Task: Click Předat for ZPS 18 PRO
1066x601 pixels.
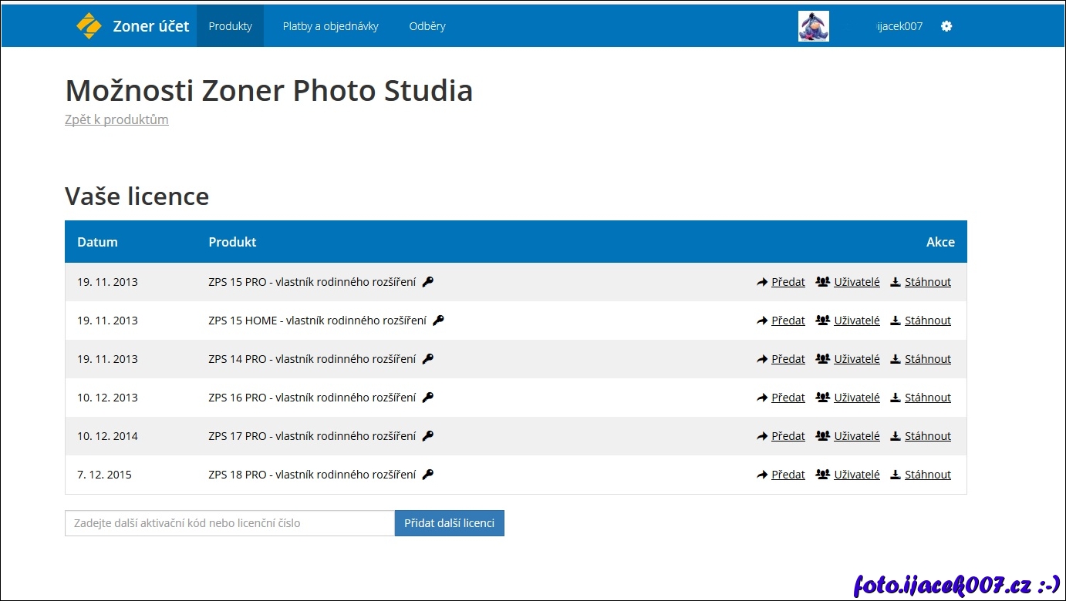Action: (788, 475)
